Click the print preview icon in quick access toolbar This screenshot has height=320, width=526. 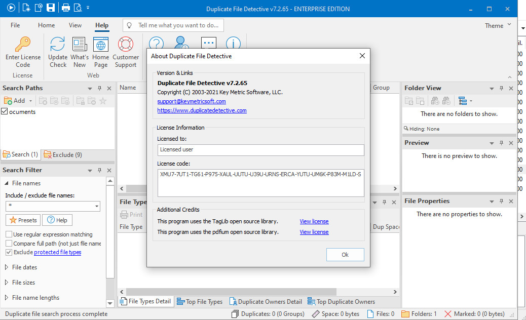(x=78, y=8)
